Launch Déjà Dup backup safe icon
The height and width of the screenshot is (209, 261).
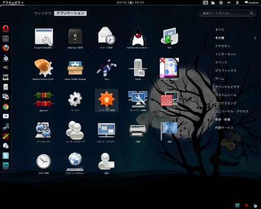coord(75,36)
